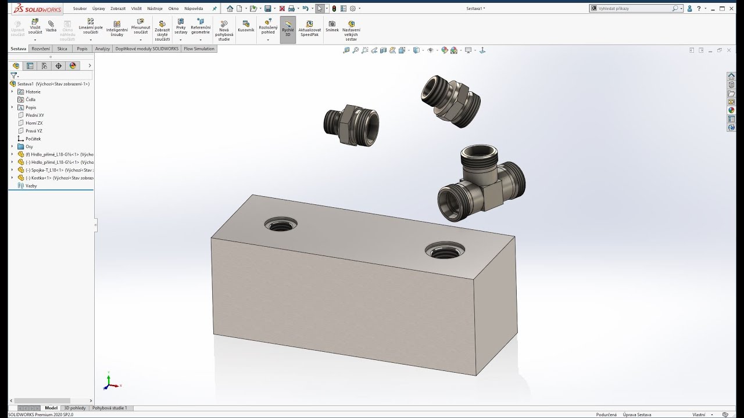The width and height of the screenshot is (744, 418).
Task: Click the Undo arrow icon
Action: pyautogui.click(x=305, y=9)
